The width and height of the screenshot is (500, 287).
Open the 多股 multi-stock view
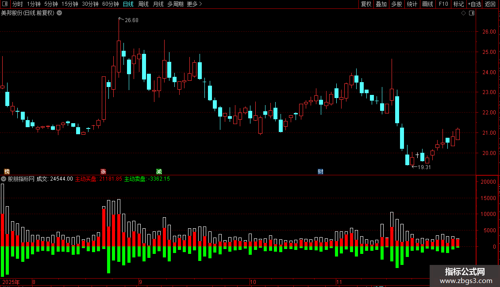coord(396,4)
